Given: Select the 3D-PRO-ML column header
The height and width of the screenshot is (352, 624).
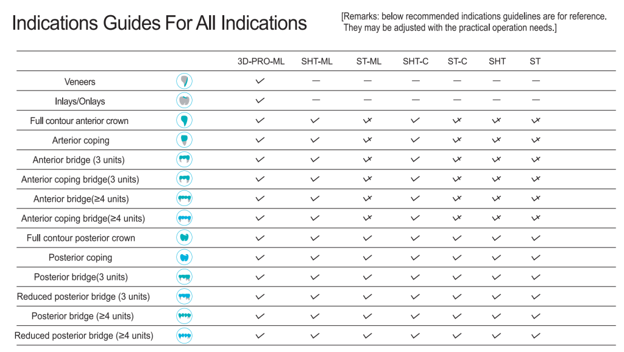Looking at the screenshot, I should pos(261,61).
